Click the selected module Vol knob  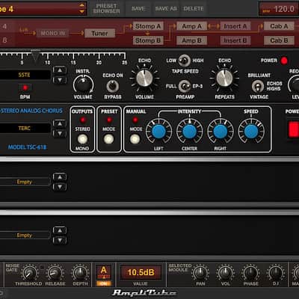pos(225,273)
